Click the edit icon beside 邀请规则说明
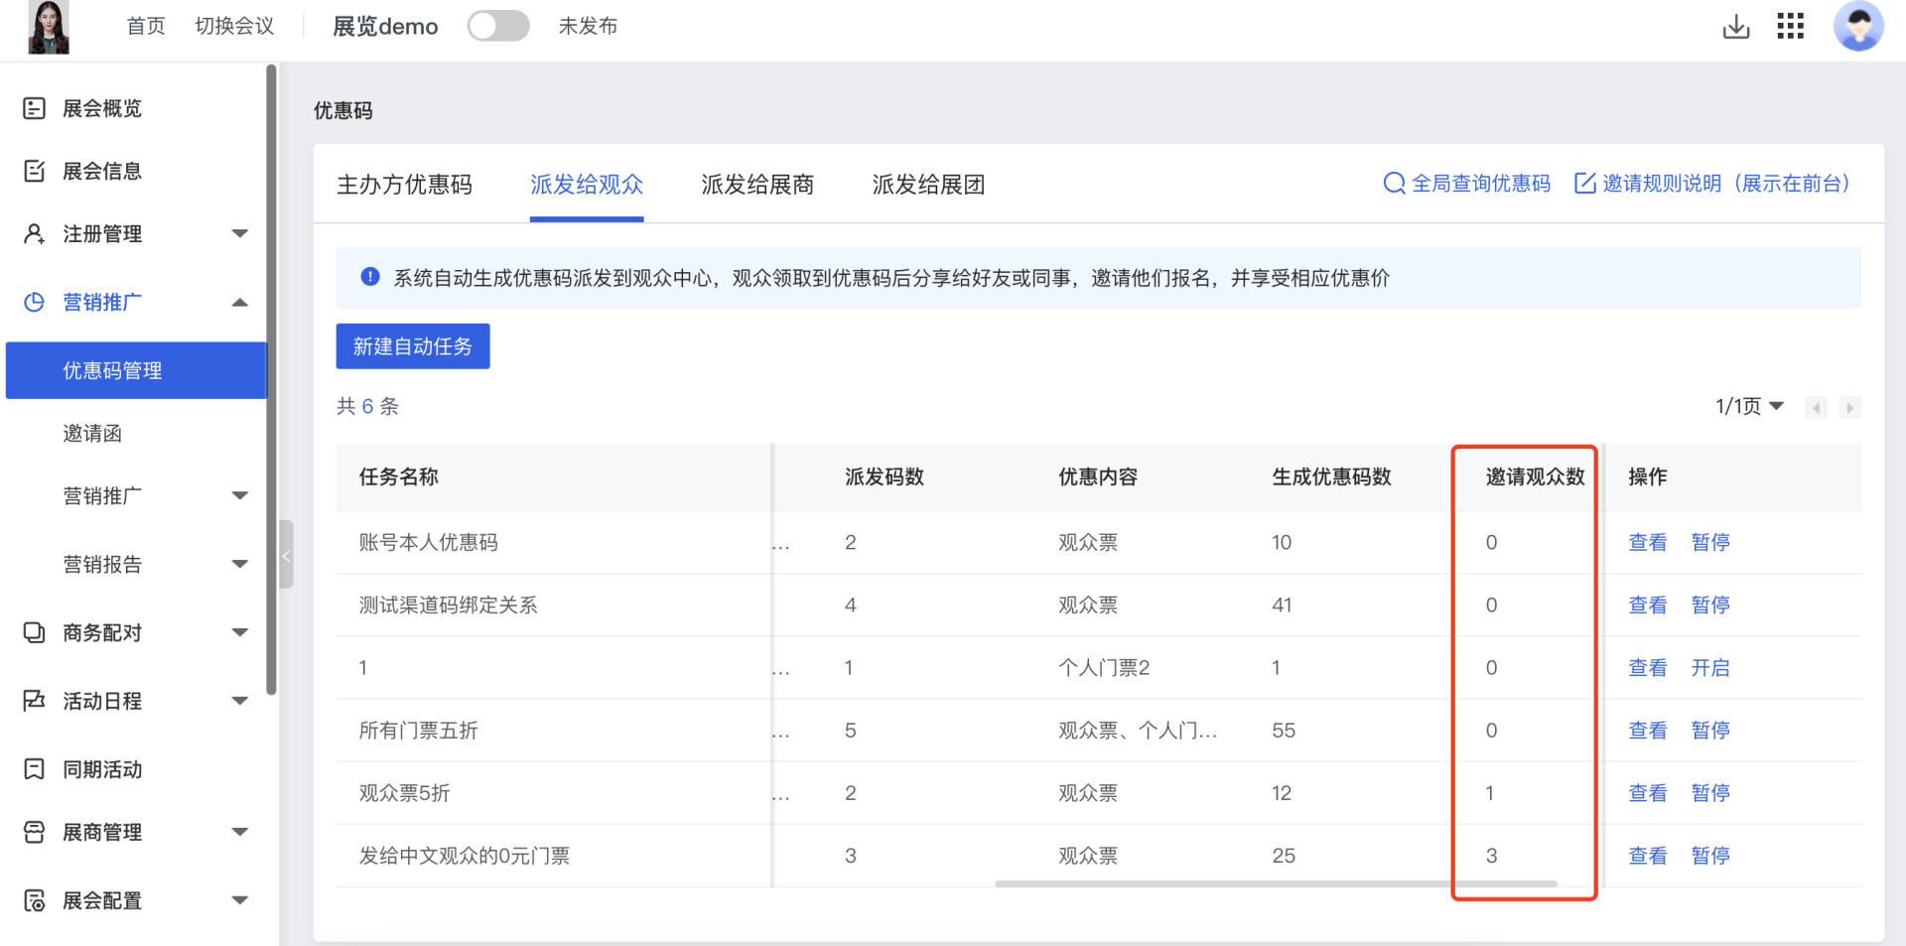The image size is (1906, 946). [x=1585, y=184]
